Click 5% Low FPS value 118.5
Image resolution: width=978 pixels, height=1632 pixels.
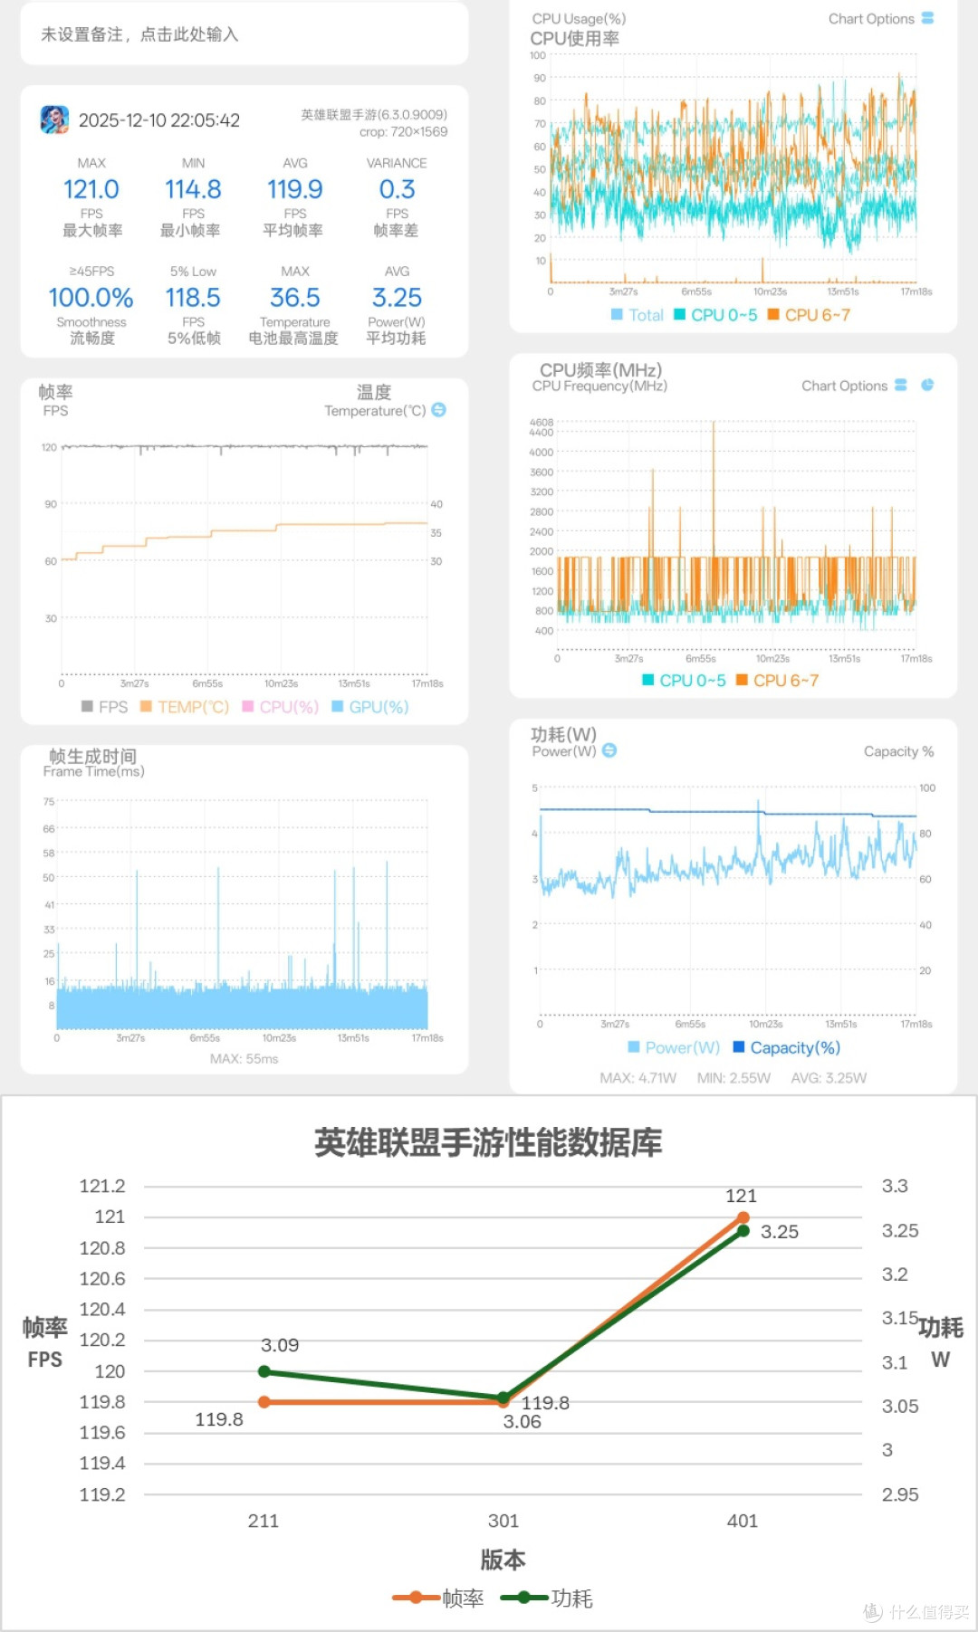(x=193, y=298)
